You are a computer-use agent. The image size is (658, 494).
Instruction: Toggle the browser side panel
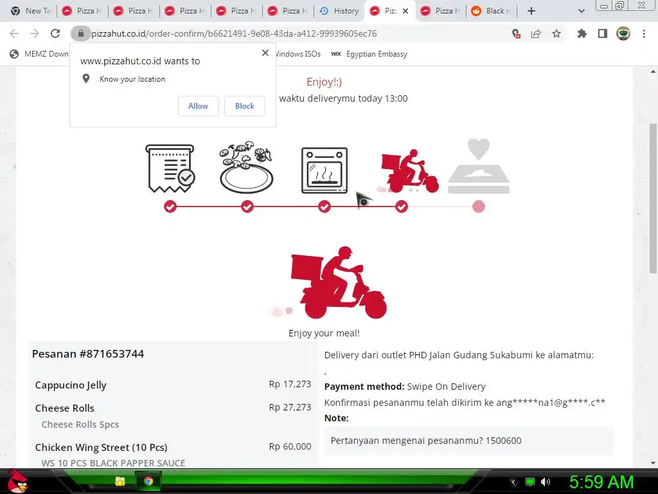[x=603, y=33]
